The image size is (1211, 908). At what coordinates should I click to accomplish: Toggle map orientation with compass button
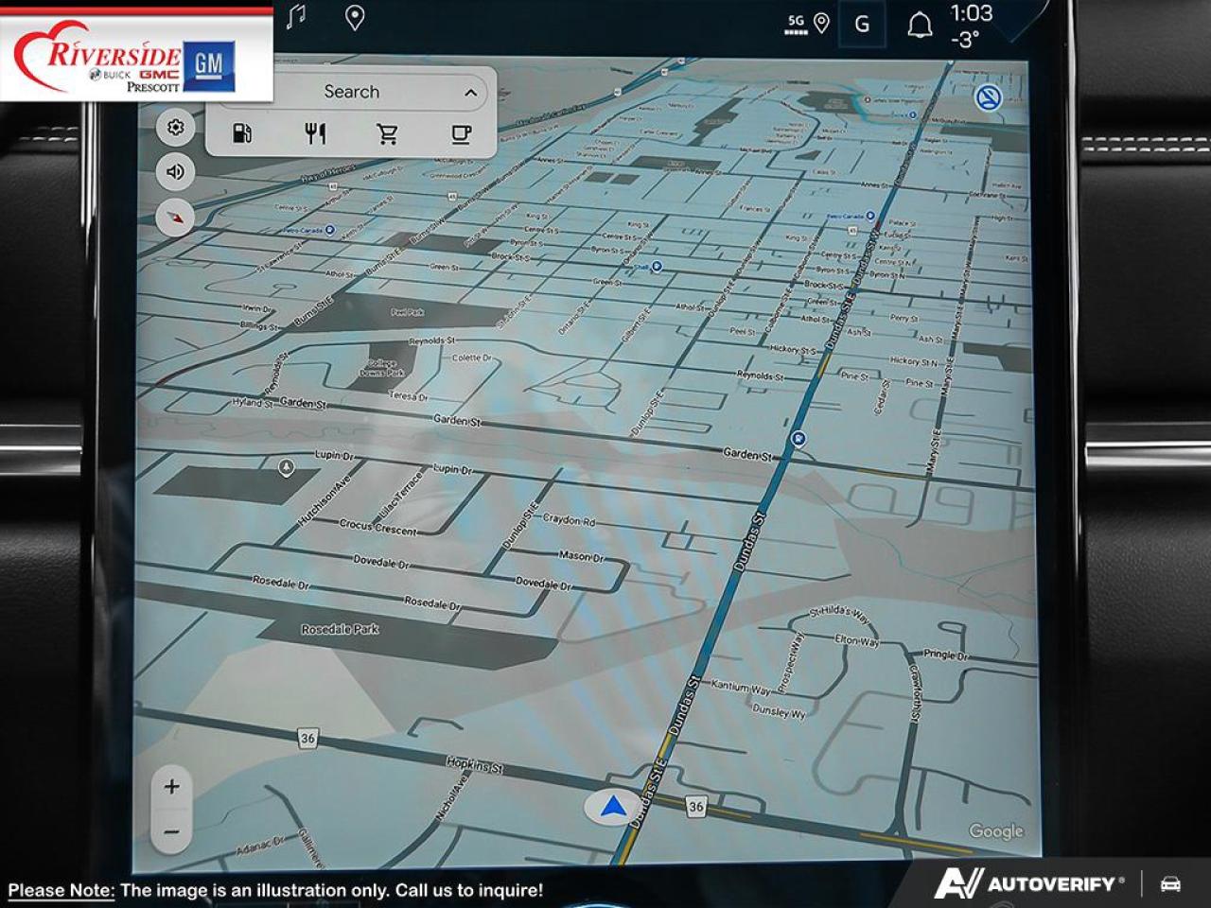pos(175,218)
